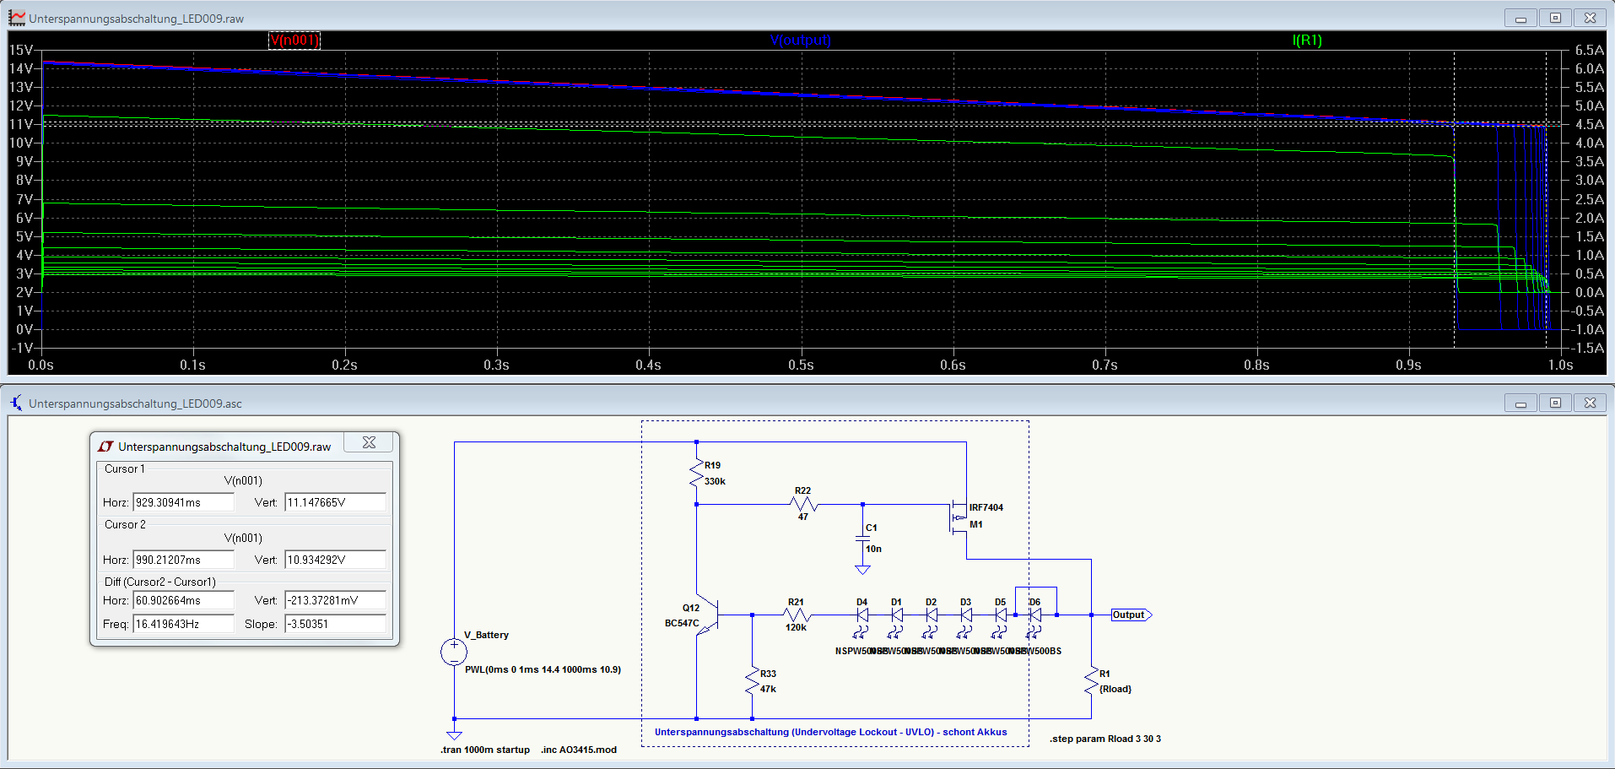
Task: Click Cursor 2 Horz field 990.21207ms
Action: [x=183, y=560]
